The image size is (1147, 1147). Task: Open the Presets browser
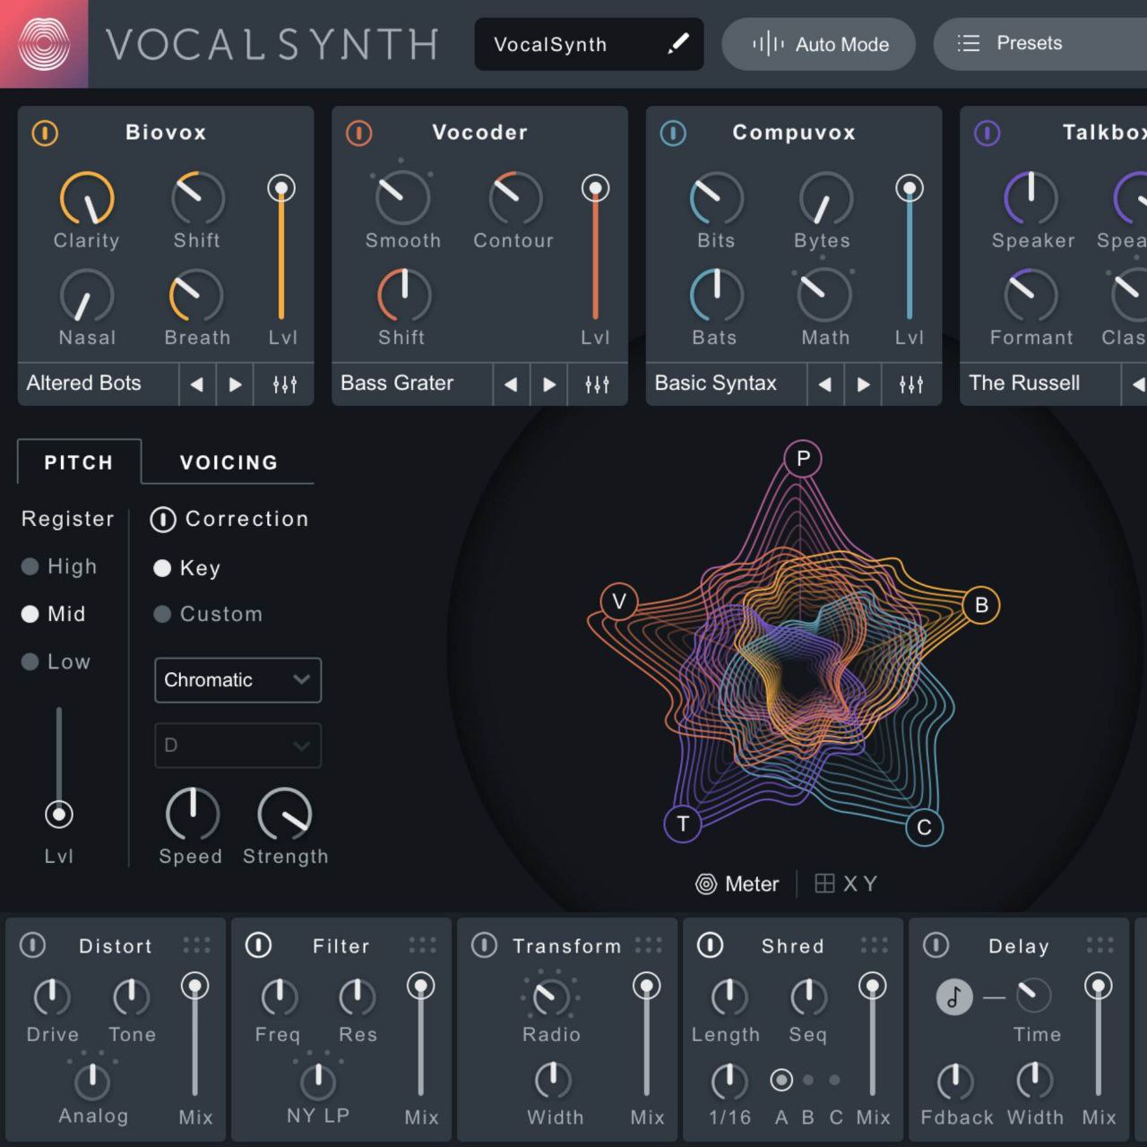click(x=1039, y=44)
